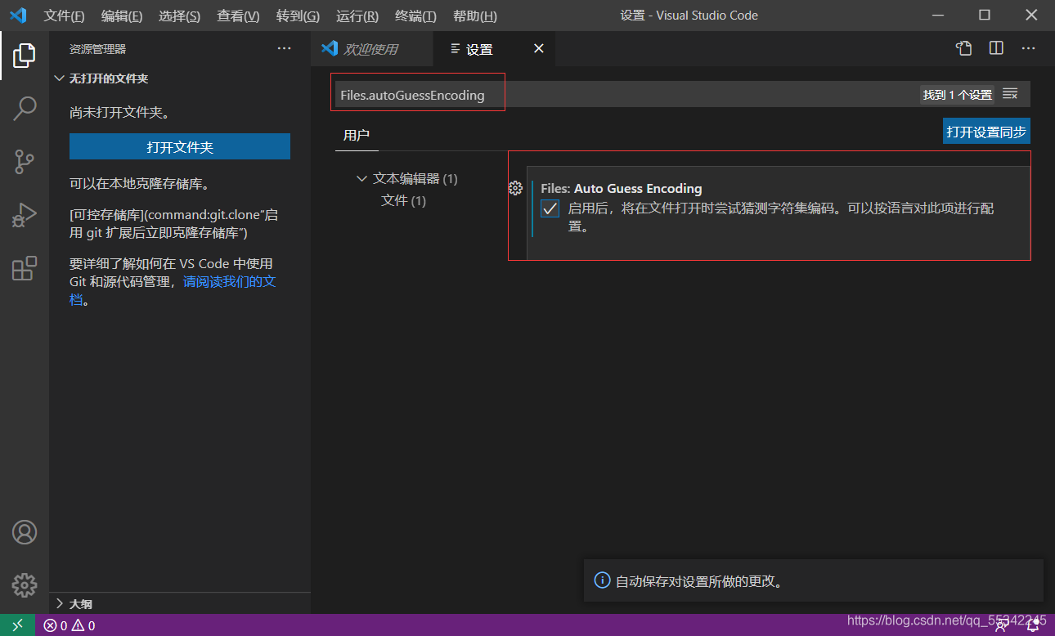Click the remote window indicator in status bar

point(17,625)
